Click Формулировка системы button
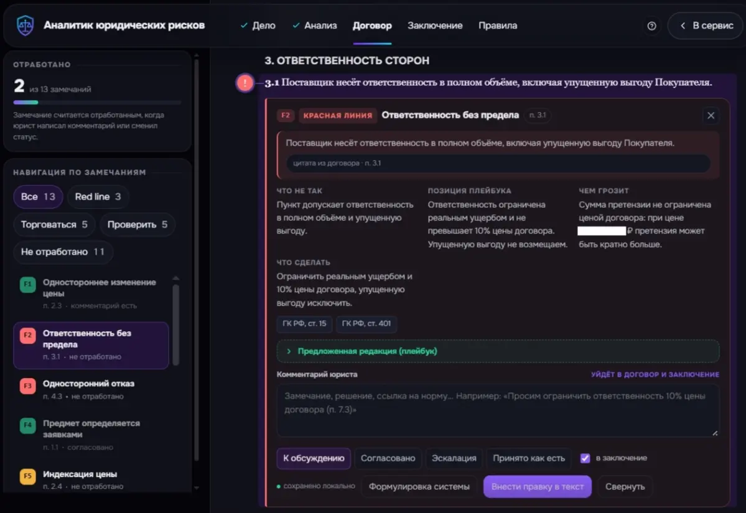Image resolution: width=746 pixels, height=513 pixels. 419,486
